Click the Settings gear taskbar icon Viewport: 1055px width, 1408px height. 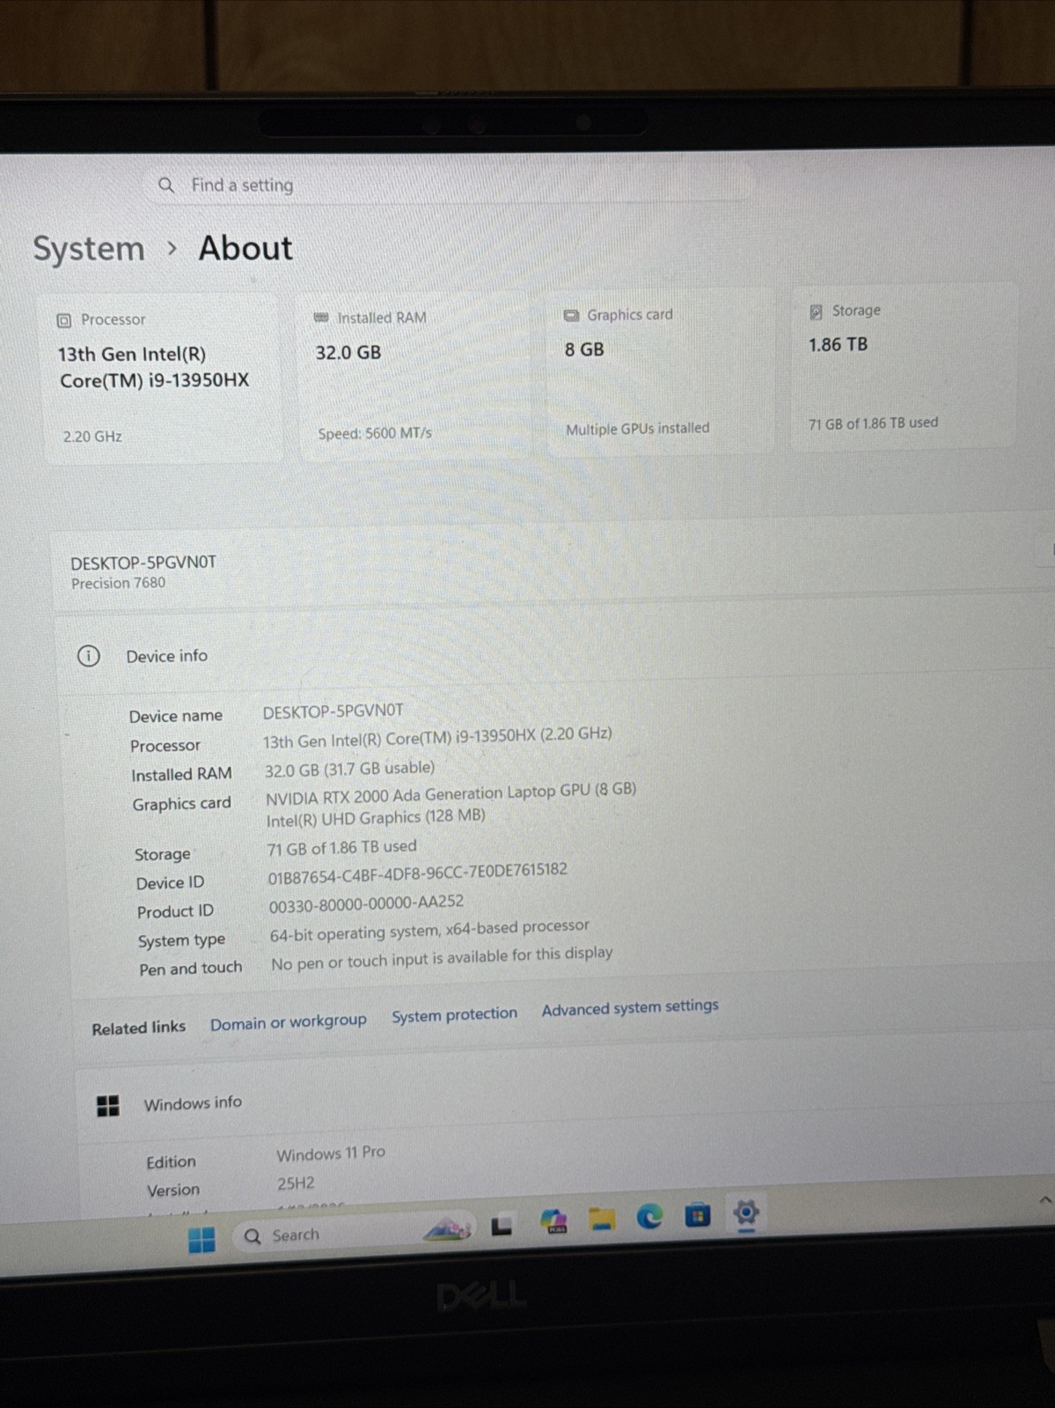click(745, 1213)
